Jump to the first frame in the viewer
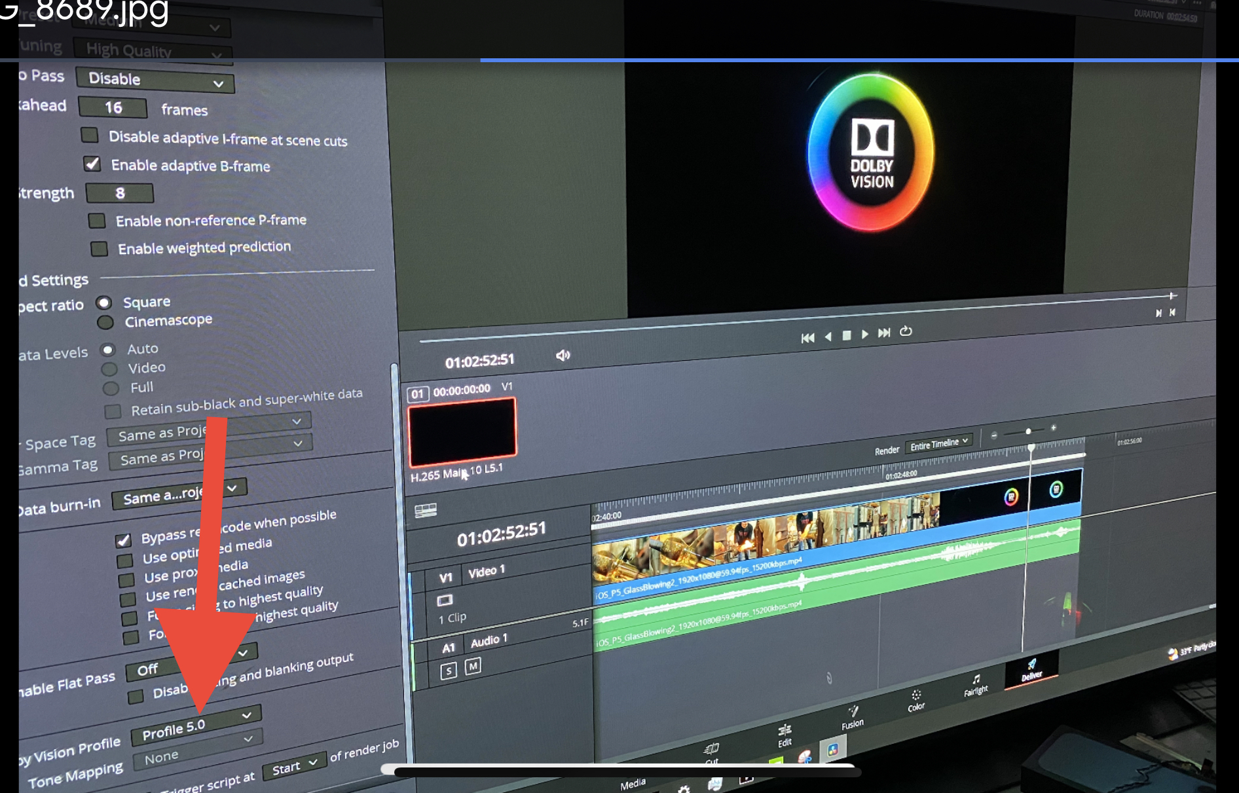Viewport: 1239px width, 793px height. [x=808, y=338]
